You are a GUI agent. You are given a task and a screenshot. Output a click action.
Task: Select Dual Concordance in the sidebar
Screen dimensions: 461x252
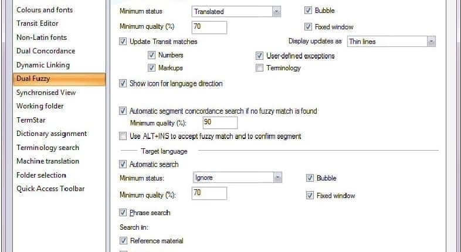point(46,51)
